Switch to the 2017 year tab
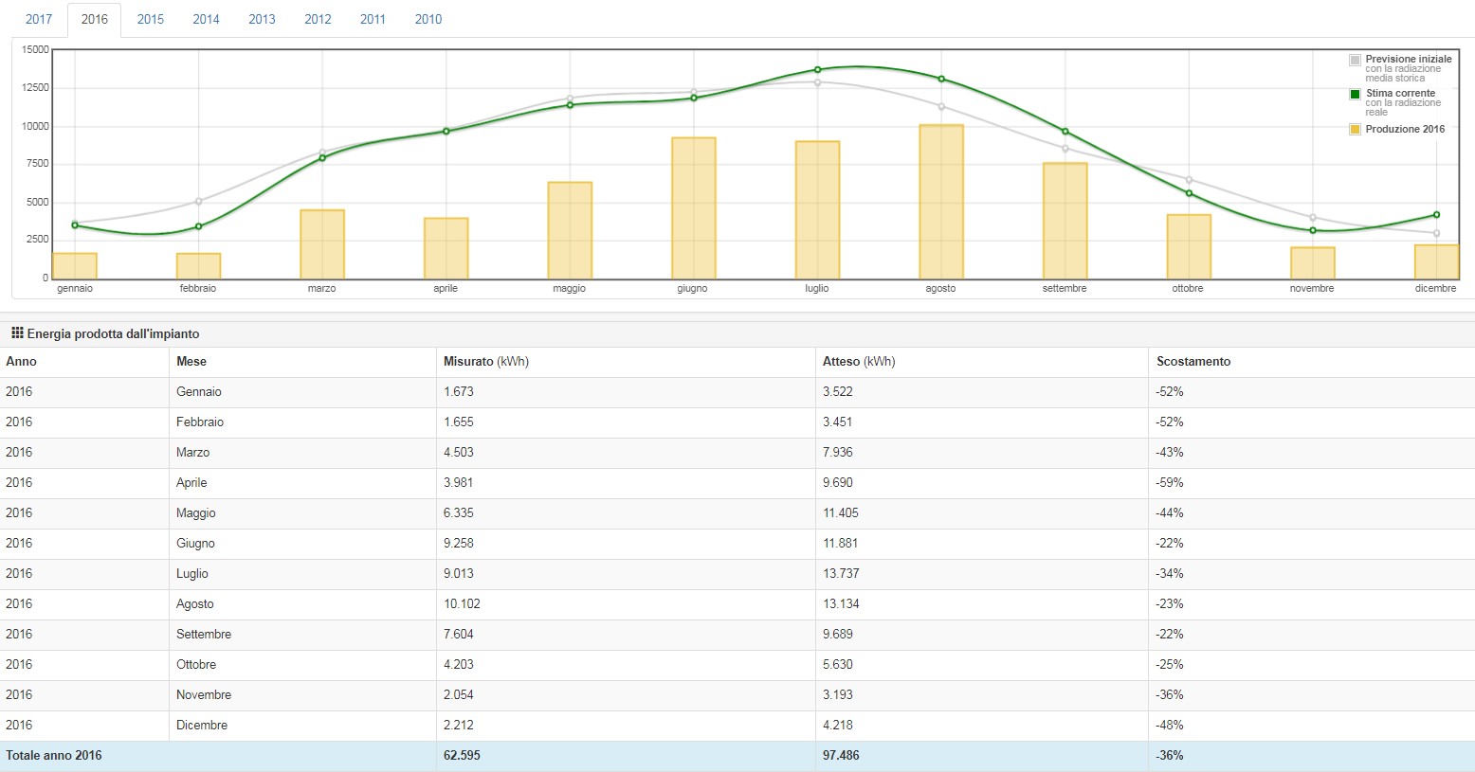 point(39,19)
